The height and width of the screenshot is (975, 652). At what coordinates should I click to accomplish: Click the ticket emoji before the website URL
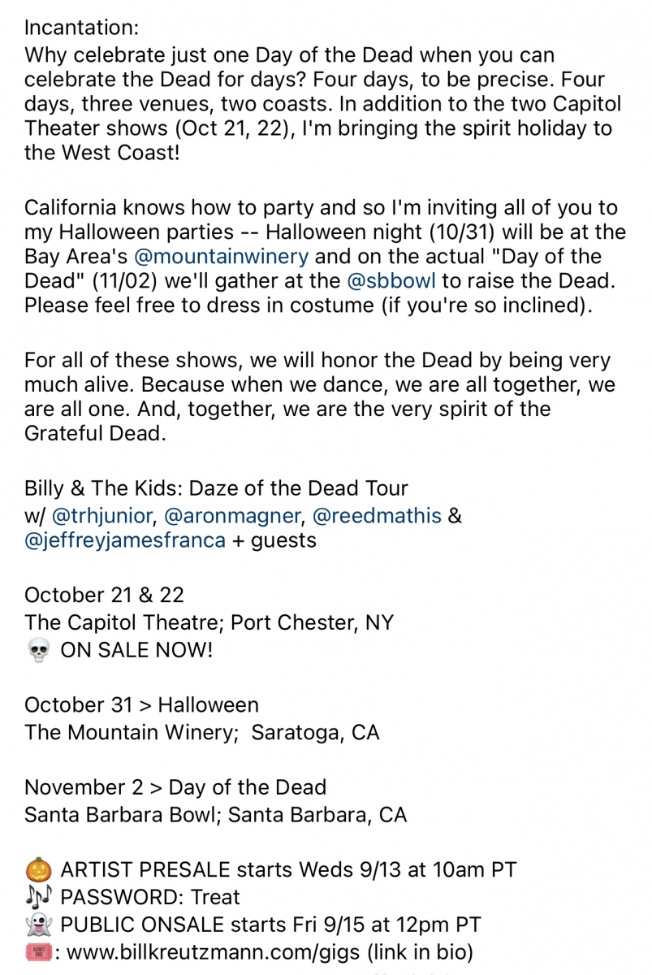coord(38,952)
